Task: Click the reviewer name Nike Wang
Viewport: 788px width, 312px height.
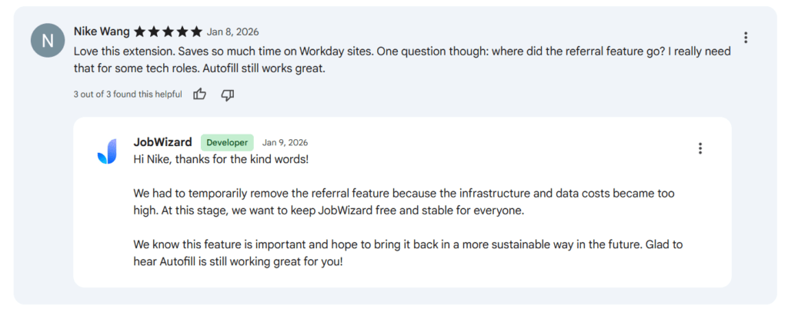Action: click(102, 32)
